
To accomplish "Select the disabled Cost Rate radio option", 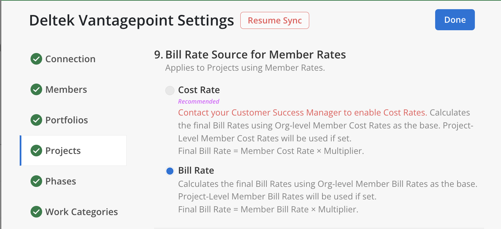I will 170,90.
